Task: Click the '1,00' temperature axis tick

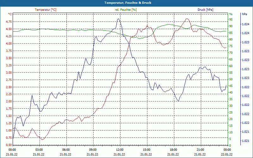Action: 9,130
